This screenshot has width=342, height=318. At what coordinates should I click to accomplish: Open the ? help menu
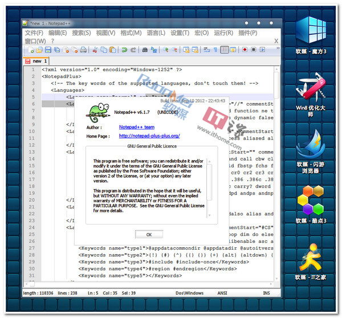(x=52, y=41)
